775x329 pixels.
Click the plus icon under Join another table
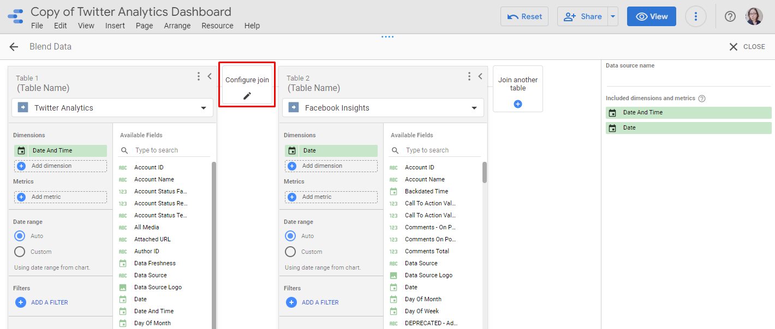tap(517, 103)
